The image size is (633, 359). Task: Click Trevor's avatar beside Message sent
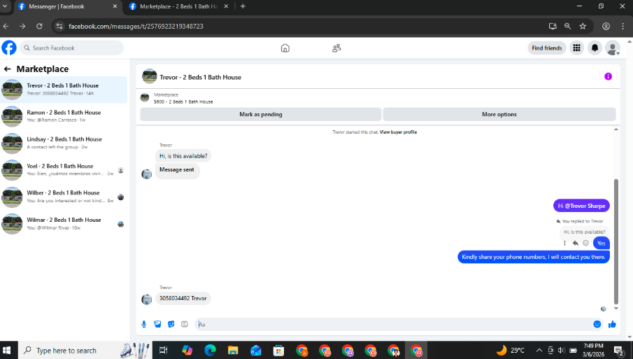[147, 174]
